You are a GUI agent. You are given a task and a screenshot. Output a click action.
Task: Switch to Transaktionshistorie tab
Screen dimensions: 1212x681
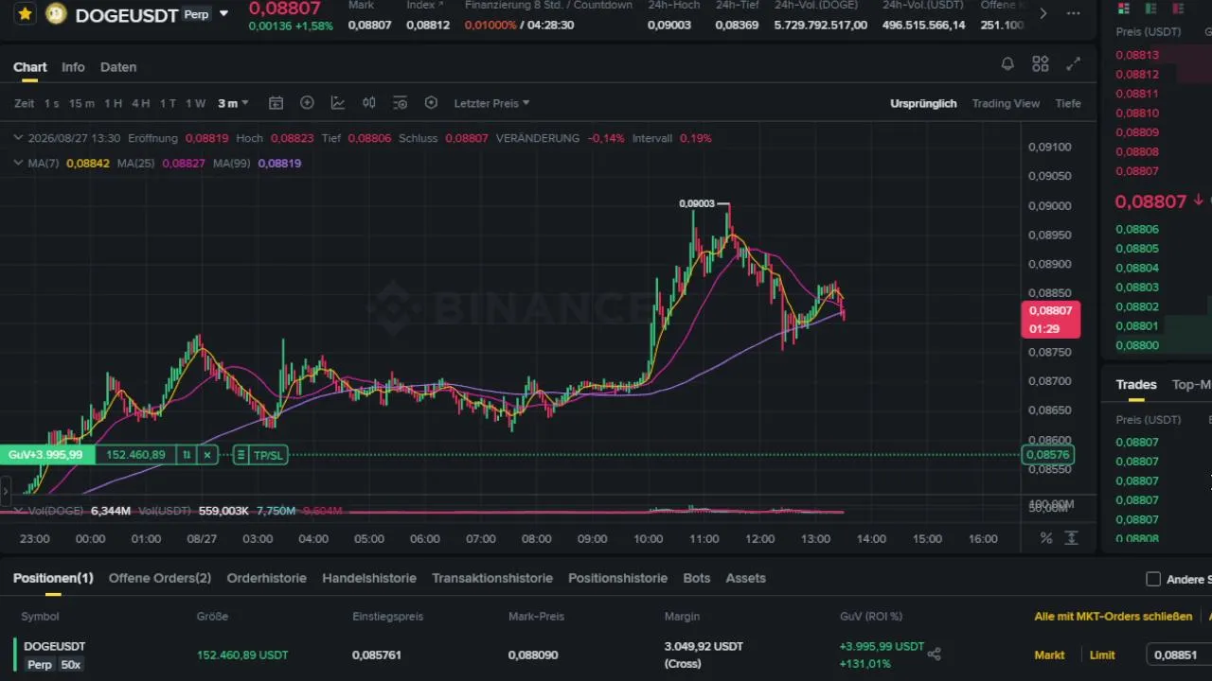(492, 578)
